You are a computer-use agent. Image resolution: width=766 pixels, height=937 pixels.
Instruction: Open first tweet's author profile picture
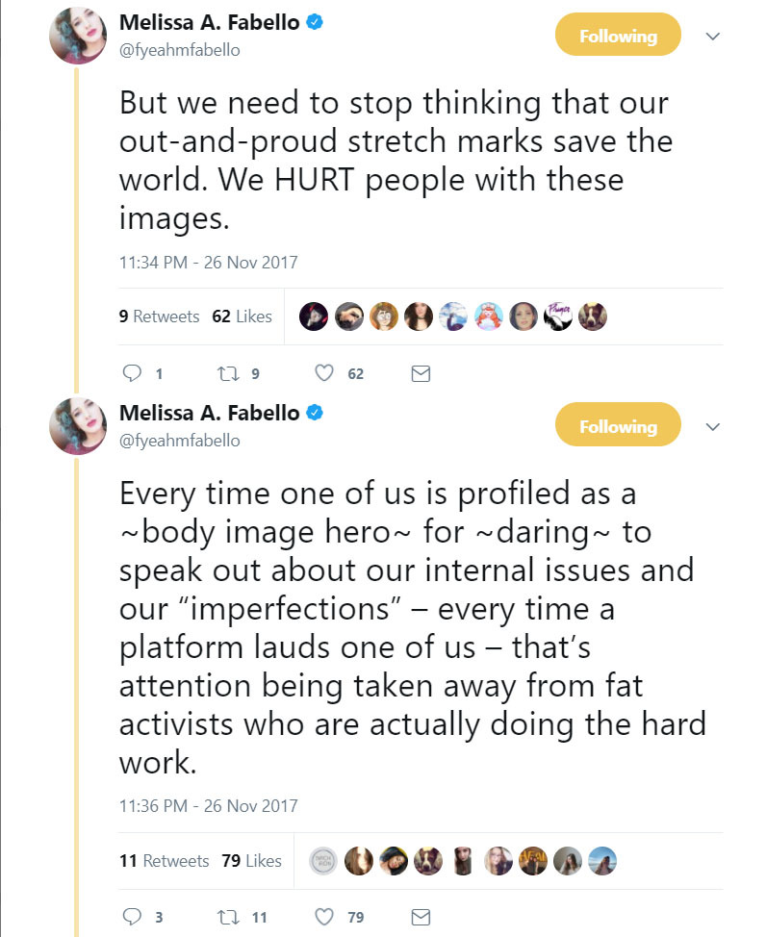point(78,37)
